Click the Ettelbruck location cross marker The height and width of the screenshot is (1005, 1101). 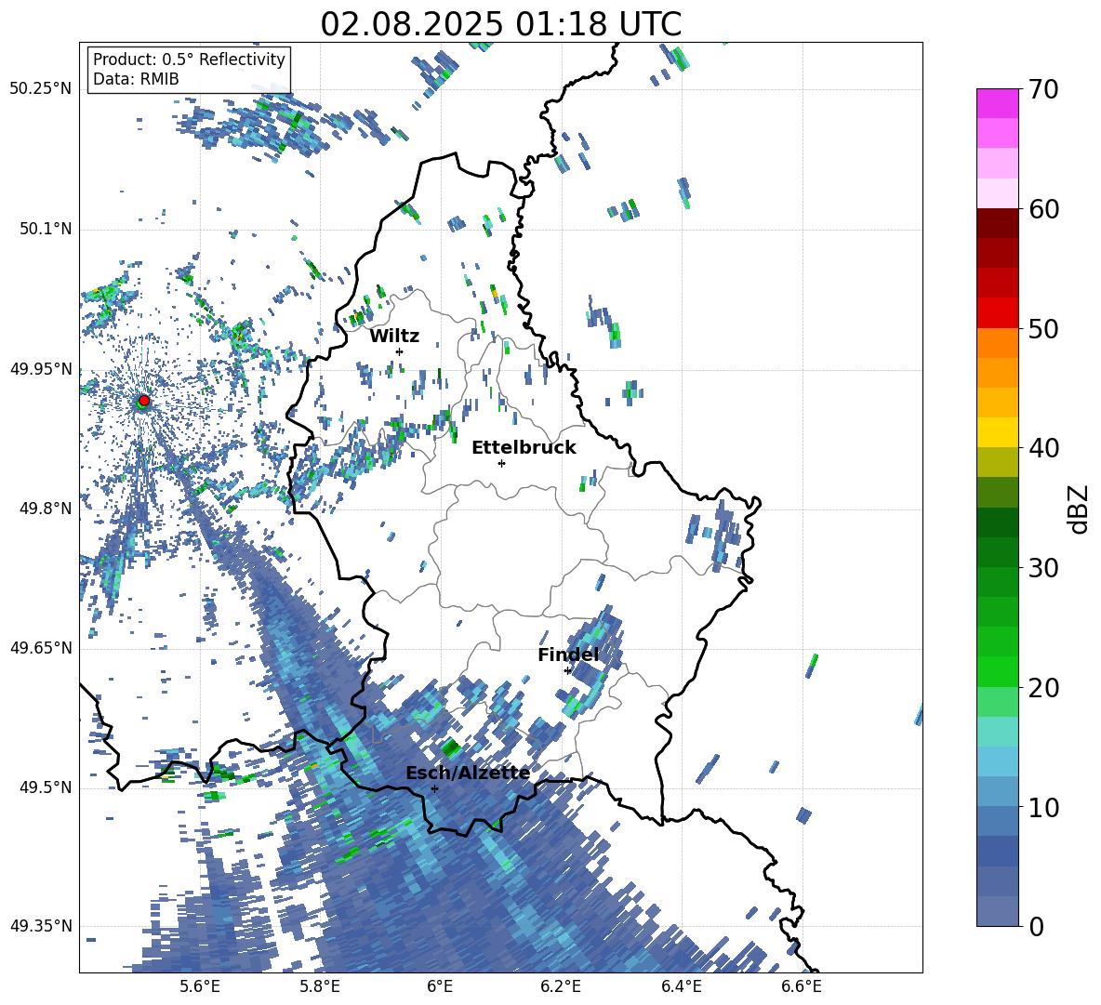(x=501, y=463)
